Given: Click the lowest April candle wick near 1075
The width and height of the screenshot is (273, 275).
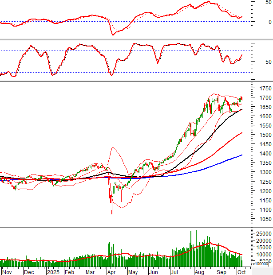Looking at the screenshot, I should click(111, 213).
